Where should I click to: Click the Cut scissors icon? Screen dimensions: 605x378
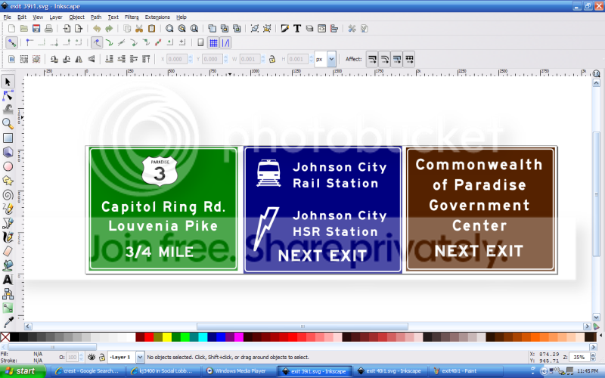139,29
